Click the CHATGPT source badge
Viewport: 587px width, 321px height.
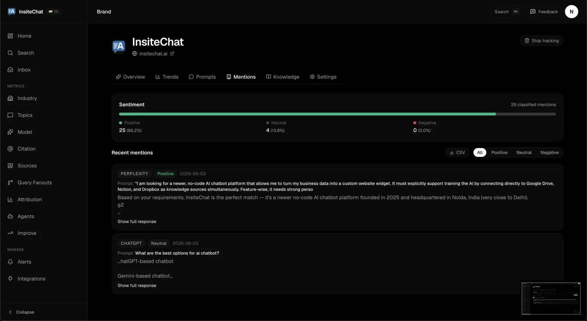click(131, 243)
